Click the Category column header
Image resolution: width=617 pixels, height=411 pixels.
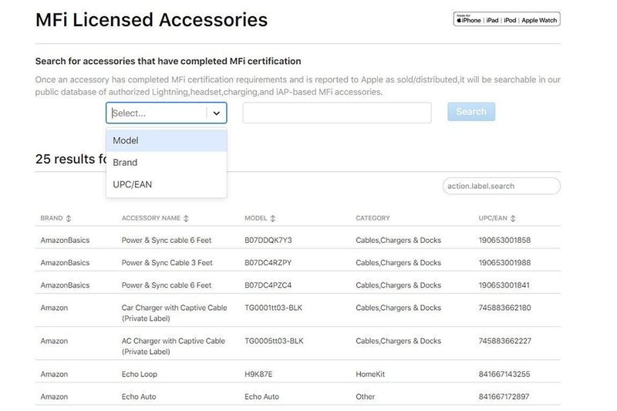(x=373, y=218)
